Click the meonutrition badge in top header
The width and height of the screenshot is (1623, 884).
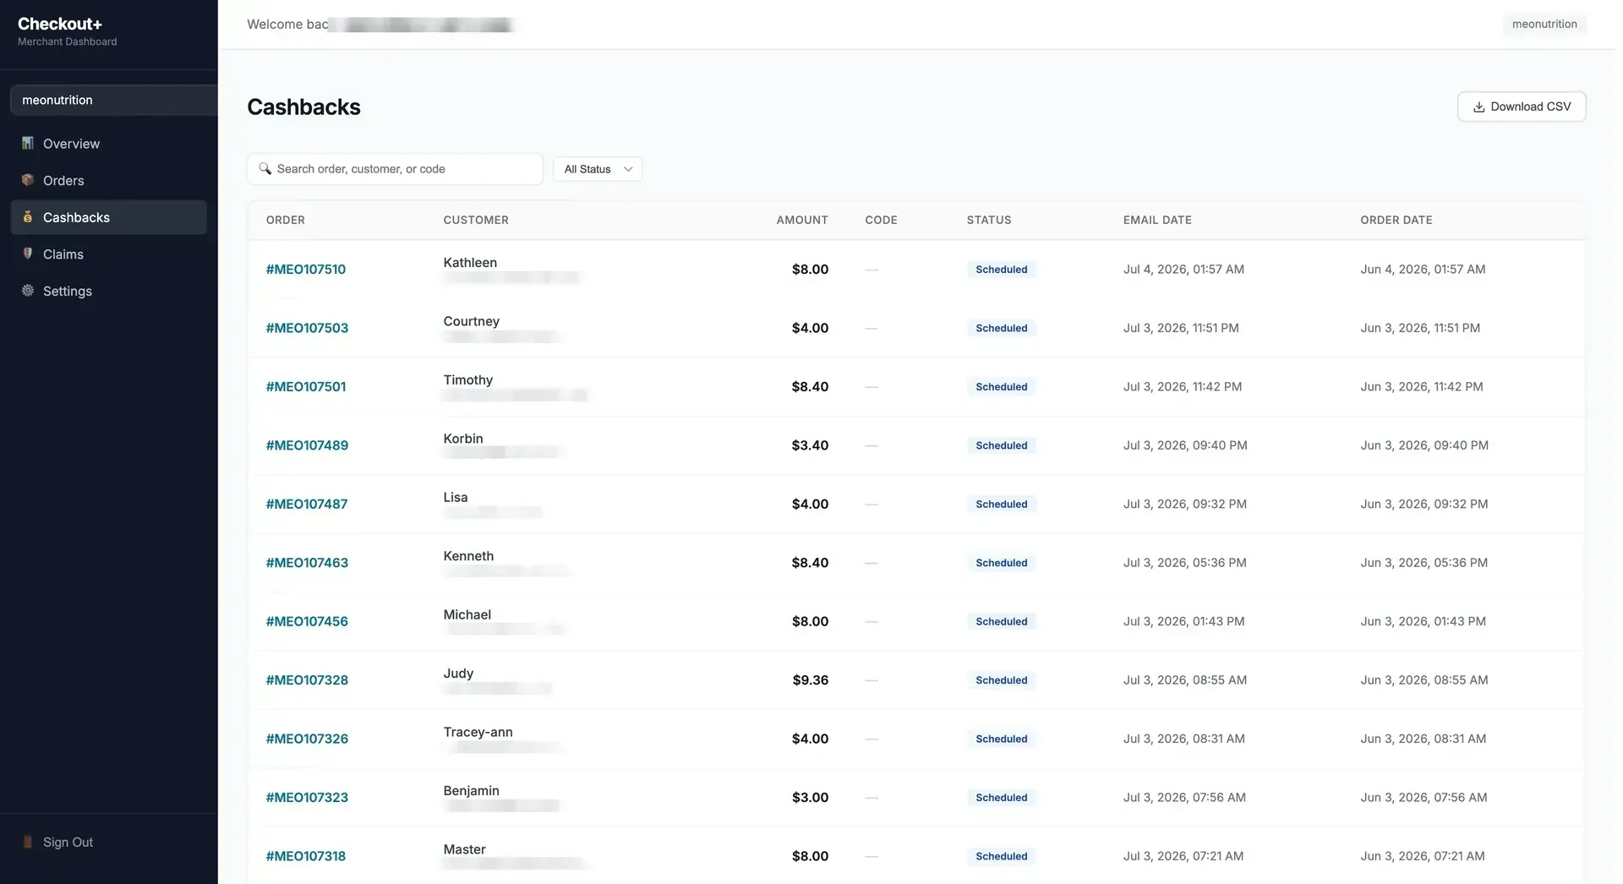tap(1544, 24)
